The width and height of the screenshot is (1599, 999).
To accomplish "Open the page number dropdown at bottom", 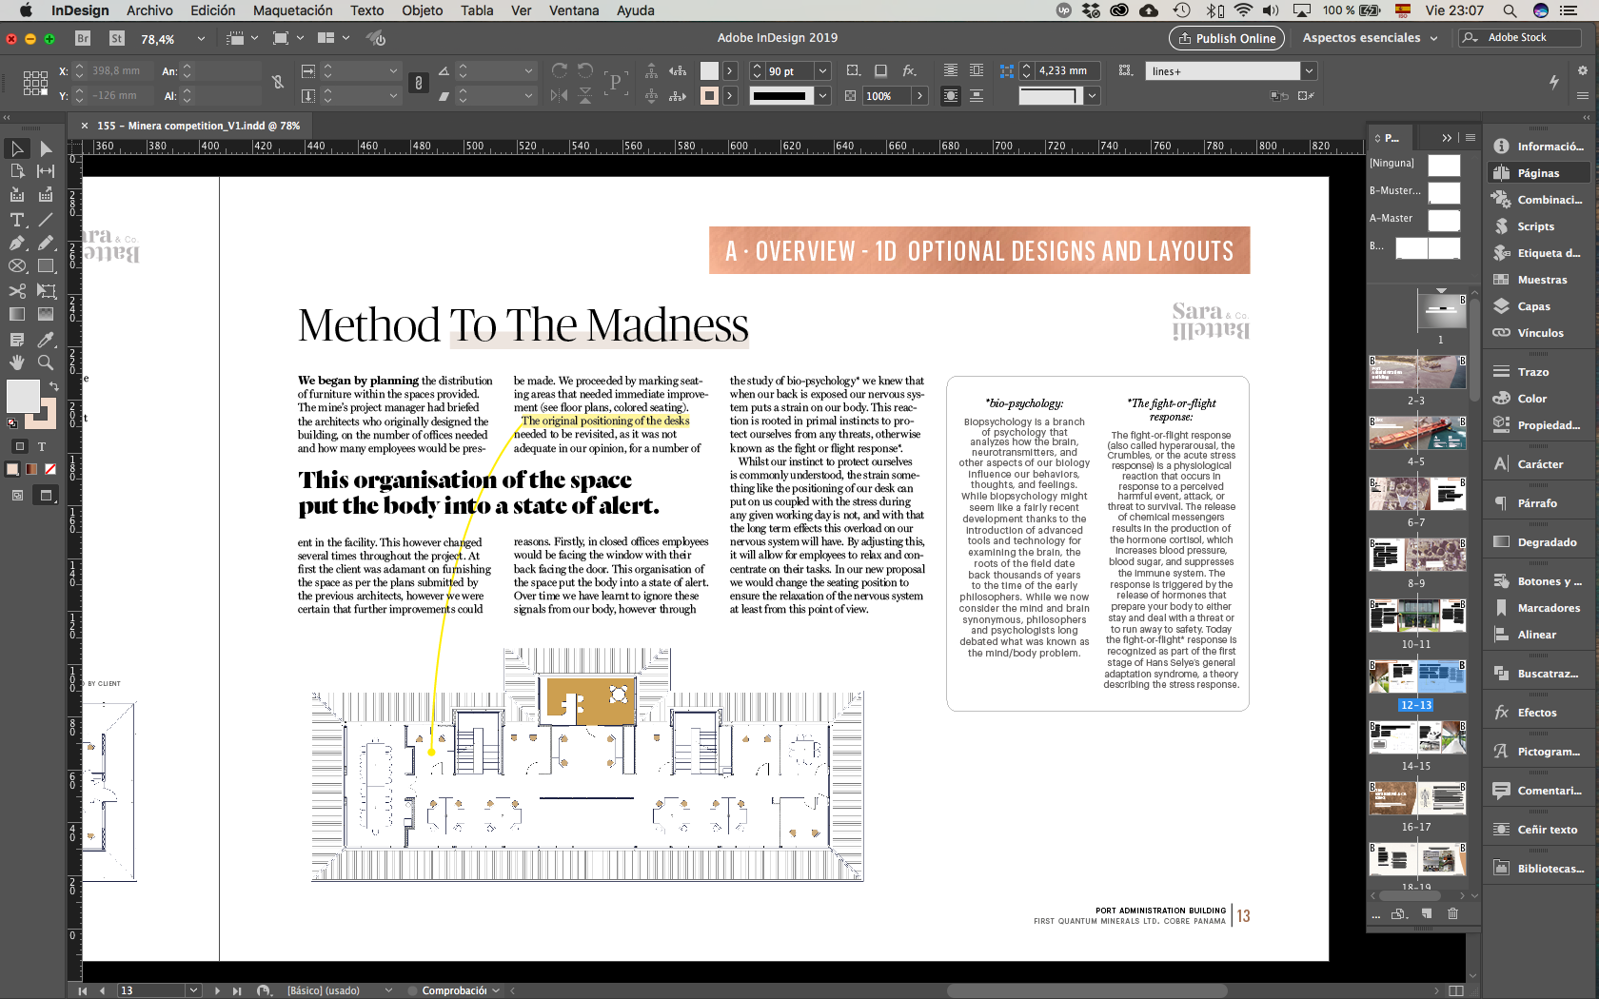I will [x=194, y=990].
